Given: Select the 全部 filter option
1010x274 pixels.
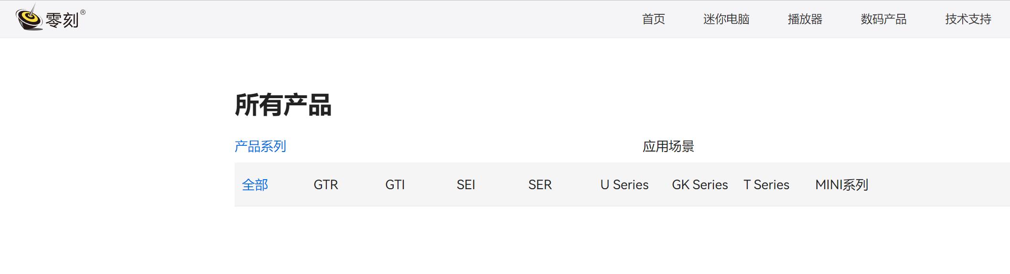Looking at the screenshot, I should point(255,185).
